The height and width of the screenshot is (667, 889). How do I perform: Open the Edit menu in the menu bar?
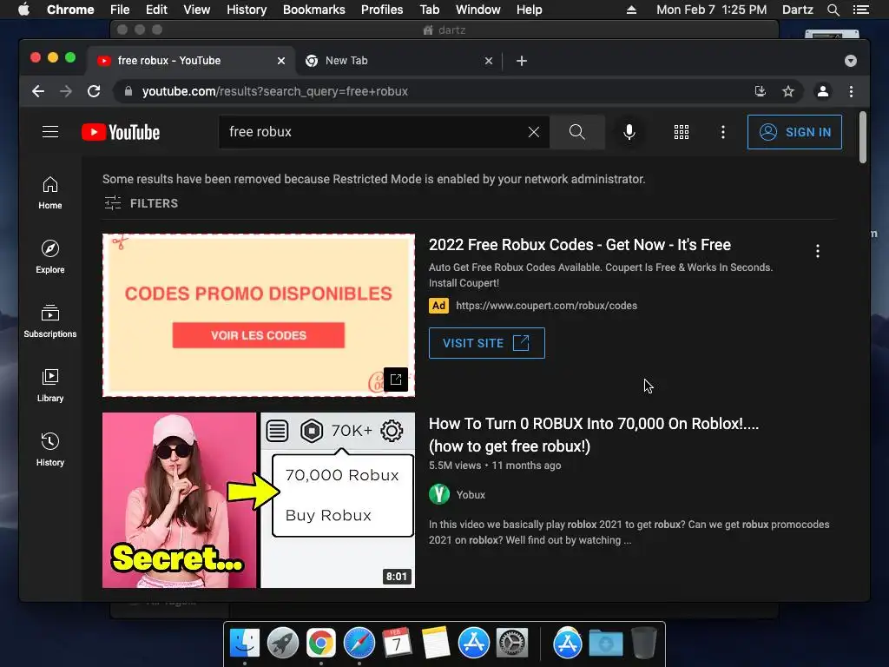pos(156,10)
